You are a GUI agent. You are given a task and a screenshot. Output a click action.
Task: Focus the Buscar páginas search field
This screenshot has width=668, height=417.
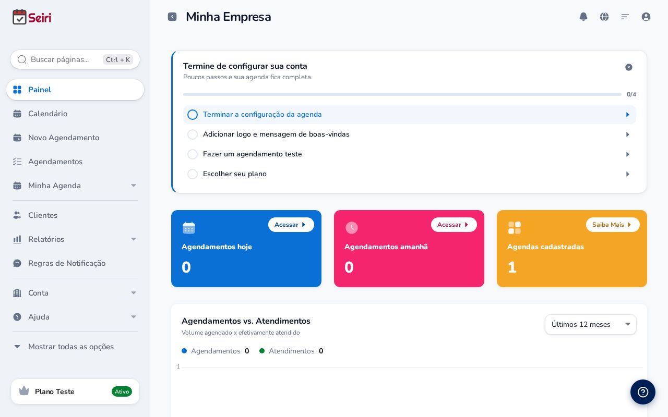pyautogui.click(x=75, y=59)
